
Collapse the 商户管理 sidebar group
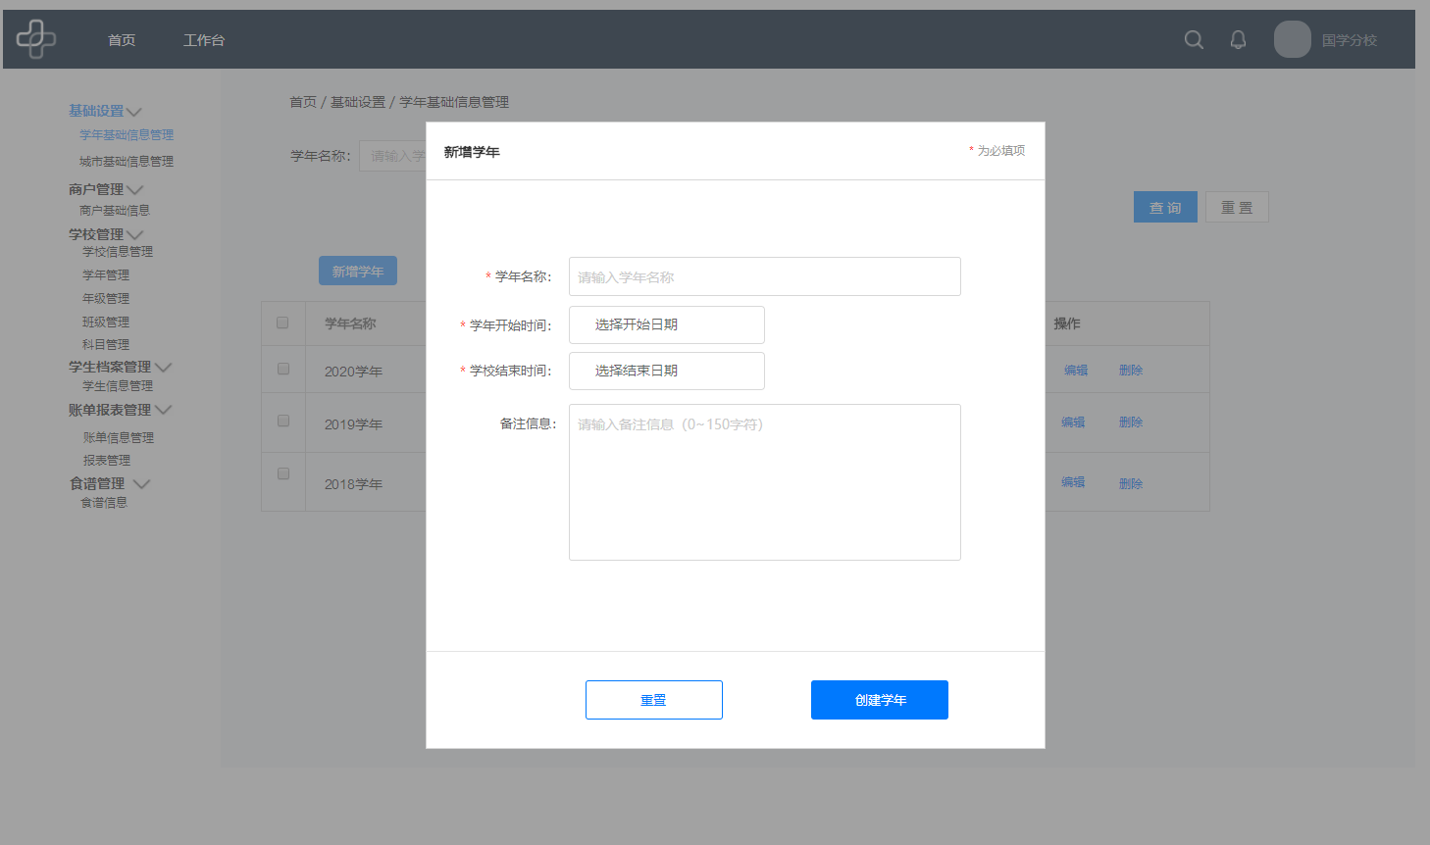click(x=105, y=189)
